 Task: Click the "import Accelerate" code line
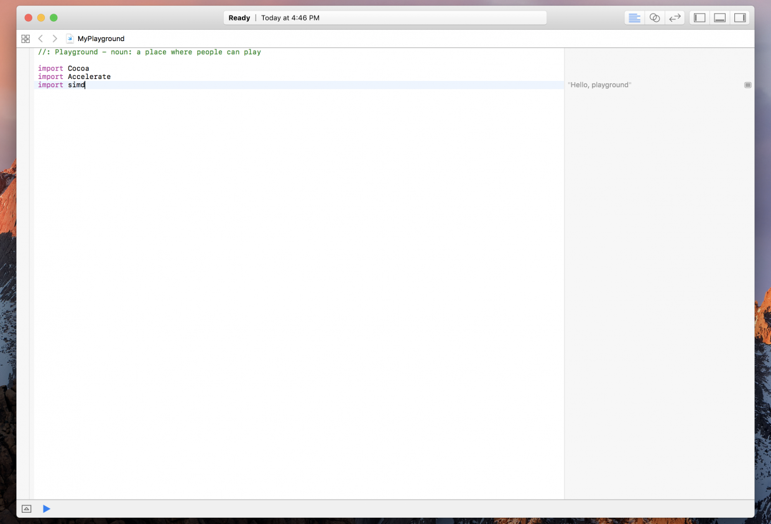click(74, 77)
